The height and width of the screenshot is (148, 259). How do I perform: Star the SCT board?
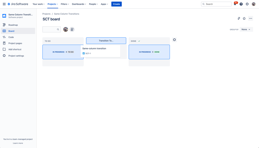point(244,18)
